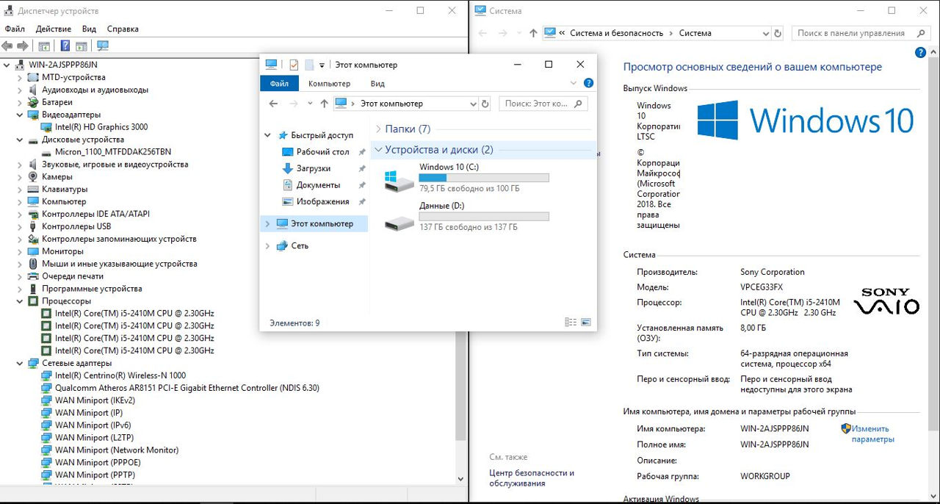The width and height of the screenshot is (940, 504).
Task: Click the up arrow in Система window
Action: [533, 33]
